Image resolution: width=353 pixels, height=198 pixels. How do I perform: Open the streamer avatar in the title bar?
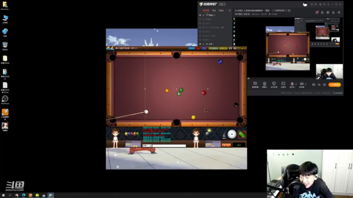(x=305, y=4)
